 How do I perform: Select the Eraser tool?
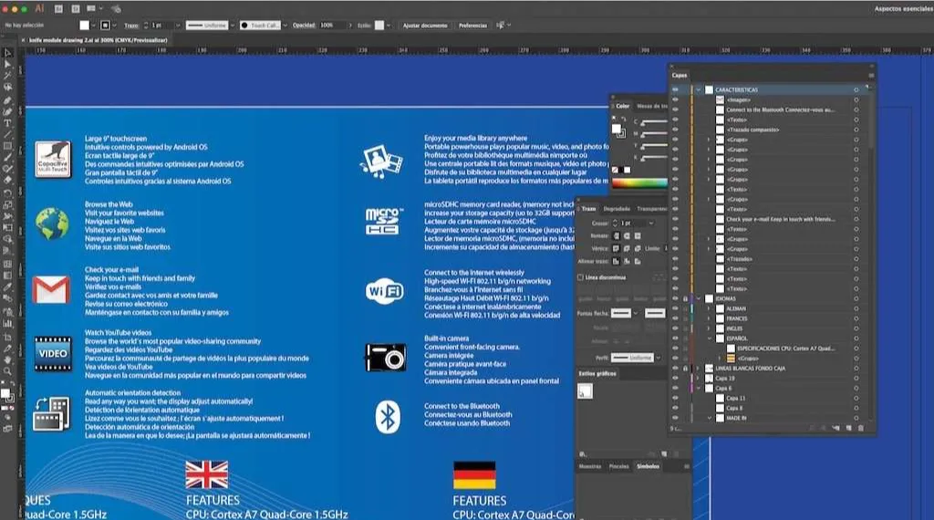coord(7,181)
